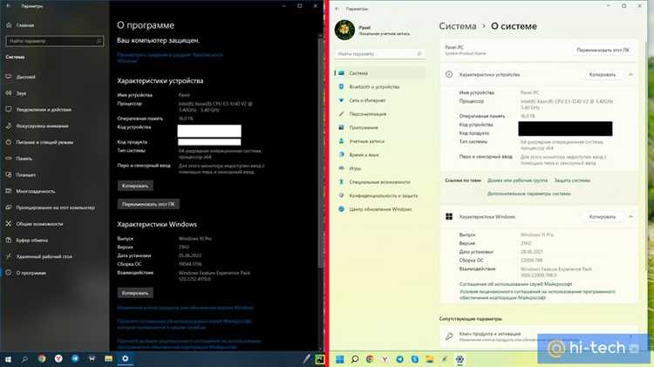Open the security details link under Ваш компьютер защищен
654x367 pixels.
pyautogui.click(x=170, y=58)
